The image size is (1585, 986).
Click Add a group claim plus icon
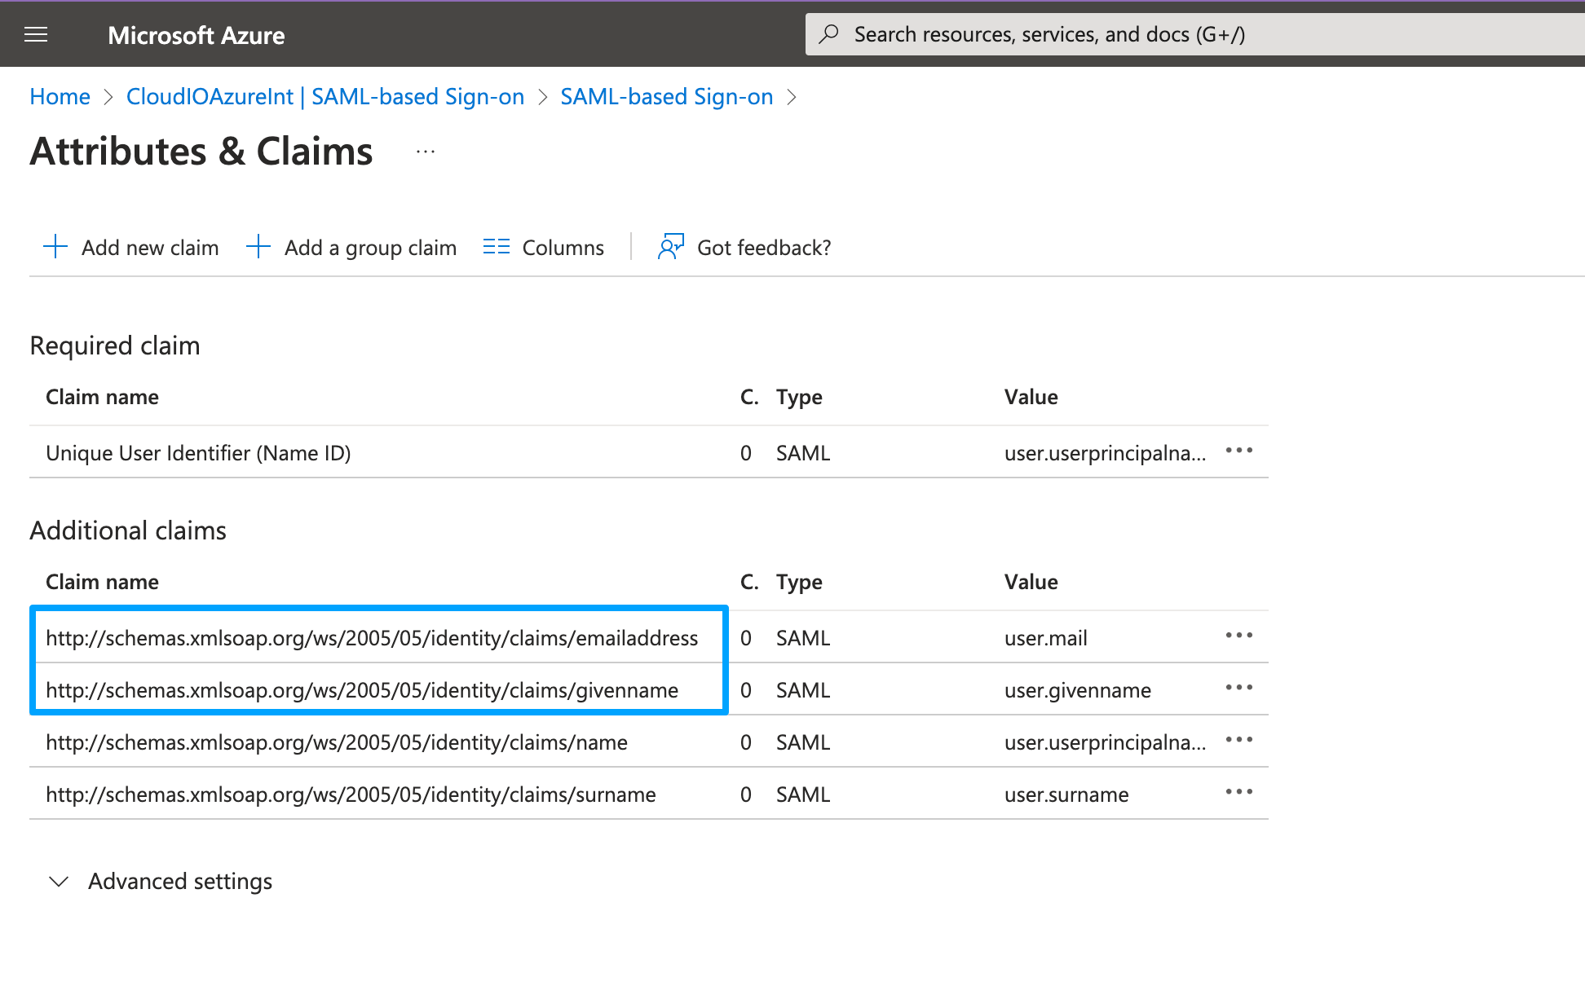pyautogui.click(x=258, y=247)
